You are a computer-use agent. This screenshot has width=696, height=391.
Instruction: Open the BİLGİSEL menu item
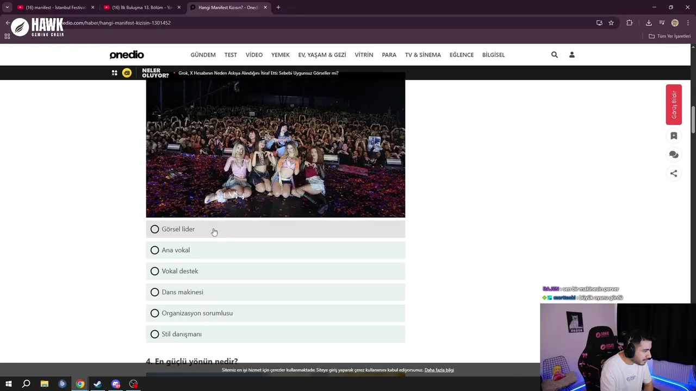point(493,55)
